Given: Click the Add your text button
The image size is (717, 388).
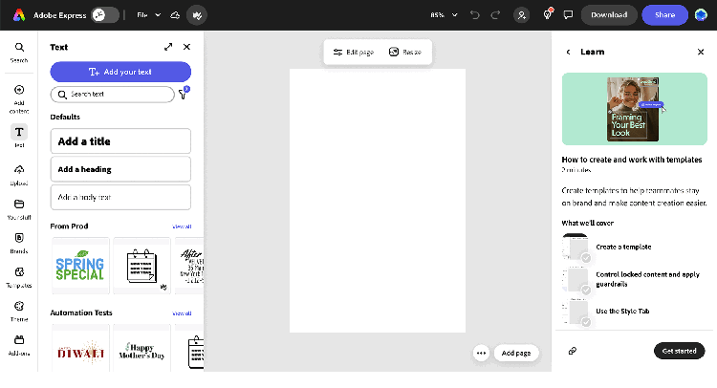Looking at the screenshot, I should point(120,72).
